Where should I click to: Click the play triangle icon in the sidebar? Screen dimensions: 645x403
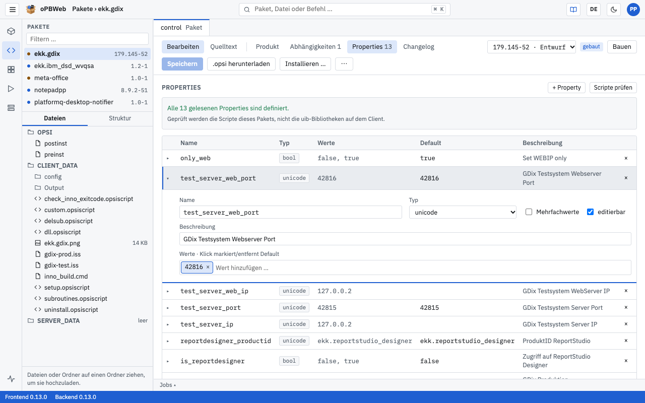pyautogui.click(x=11, y=89)
